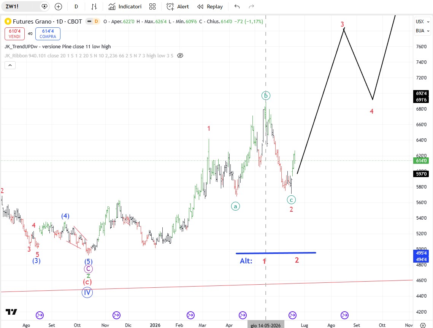433x328 pixels.
Task: Click the contract roll marker near Apr
Action: pyautogui.click(x=243, y=315)
